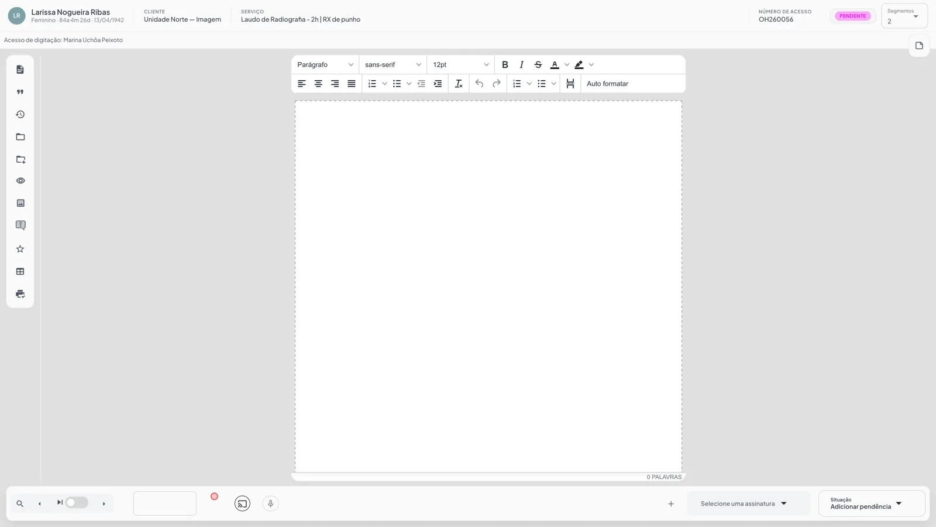Open the document icon in left sidebar
The width and height of the screenshot is (936, 527).
tap(20, 70)
